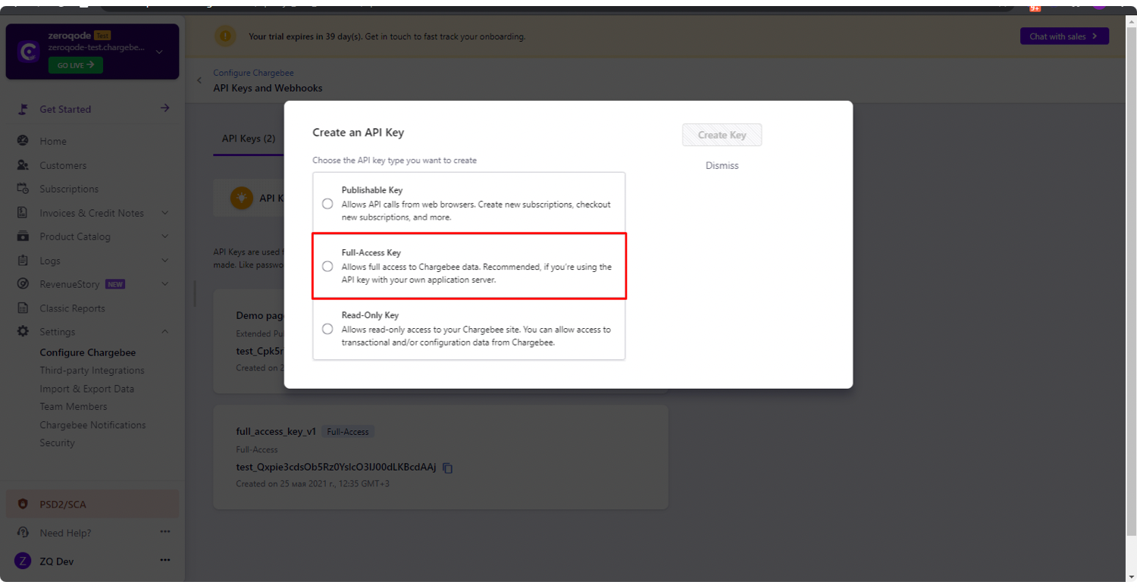Viewport: 1137px width, 588px height.
Task: Click the test_Qxpie3cds API key text
Action: tap(336, 468)
